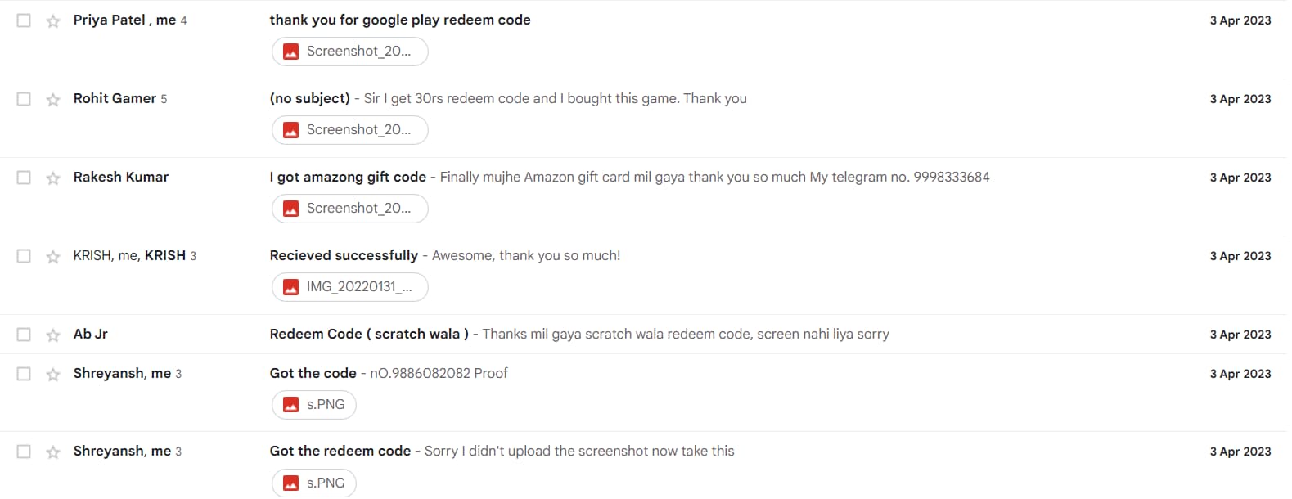
Task: Star the 'Got the code' email
Action: [x=53, y=374]
